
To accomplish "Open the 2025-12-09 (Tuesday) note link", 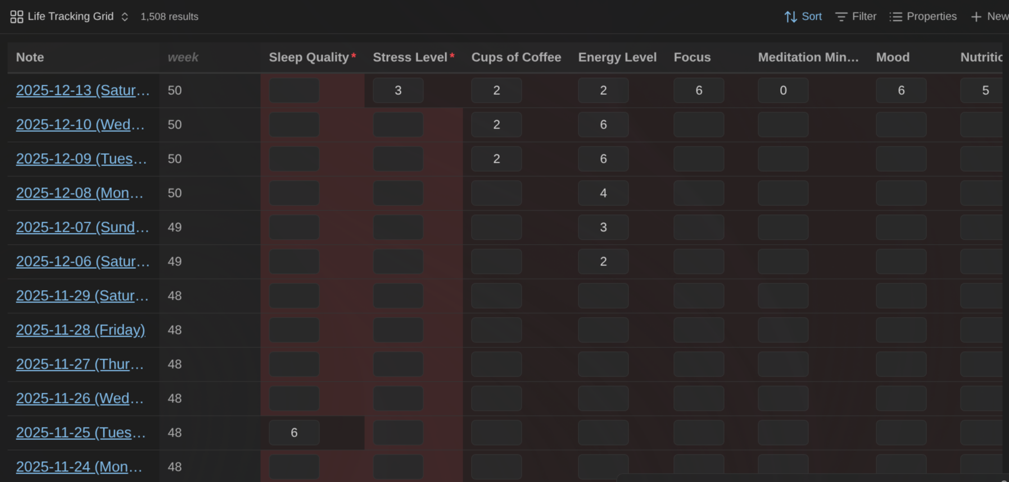I will pyautogui.click(x=82, y=159).
